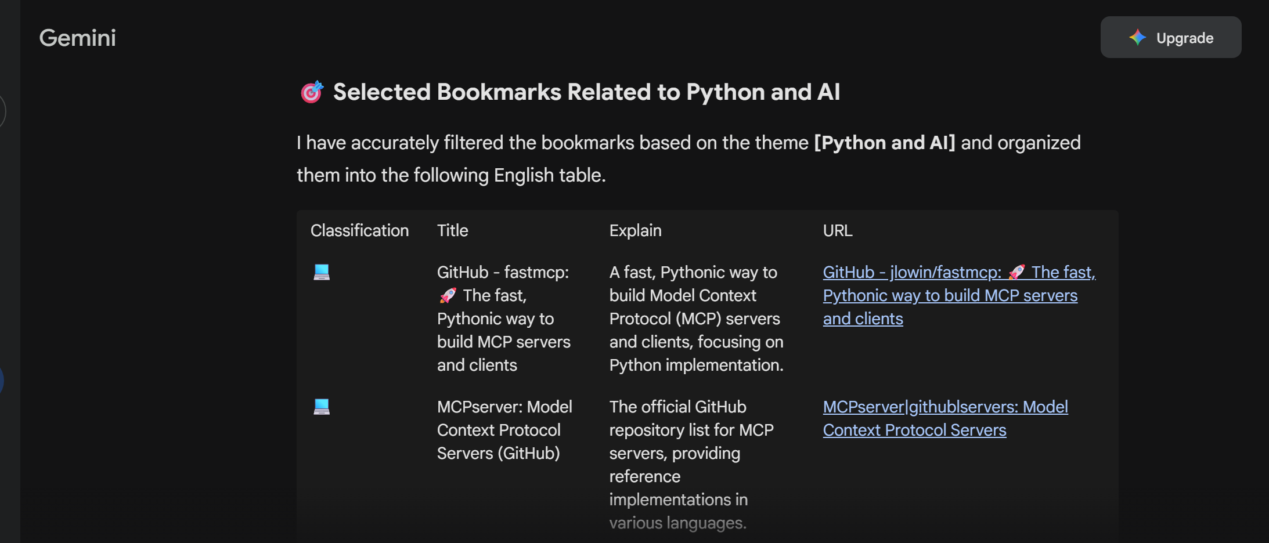Click the partially visible circular icon at left edge
The width and height of the screenshot is (1269, 543).
pos(2,111)
